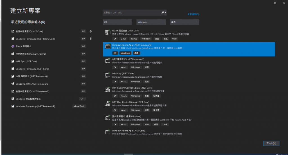
Task: Click the WPF Custom Control Library icon
Action: coord(108,89)
